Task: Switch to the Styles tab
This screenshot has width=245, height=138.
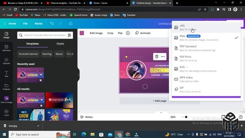Action: (x=60, y=44)
